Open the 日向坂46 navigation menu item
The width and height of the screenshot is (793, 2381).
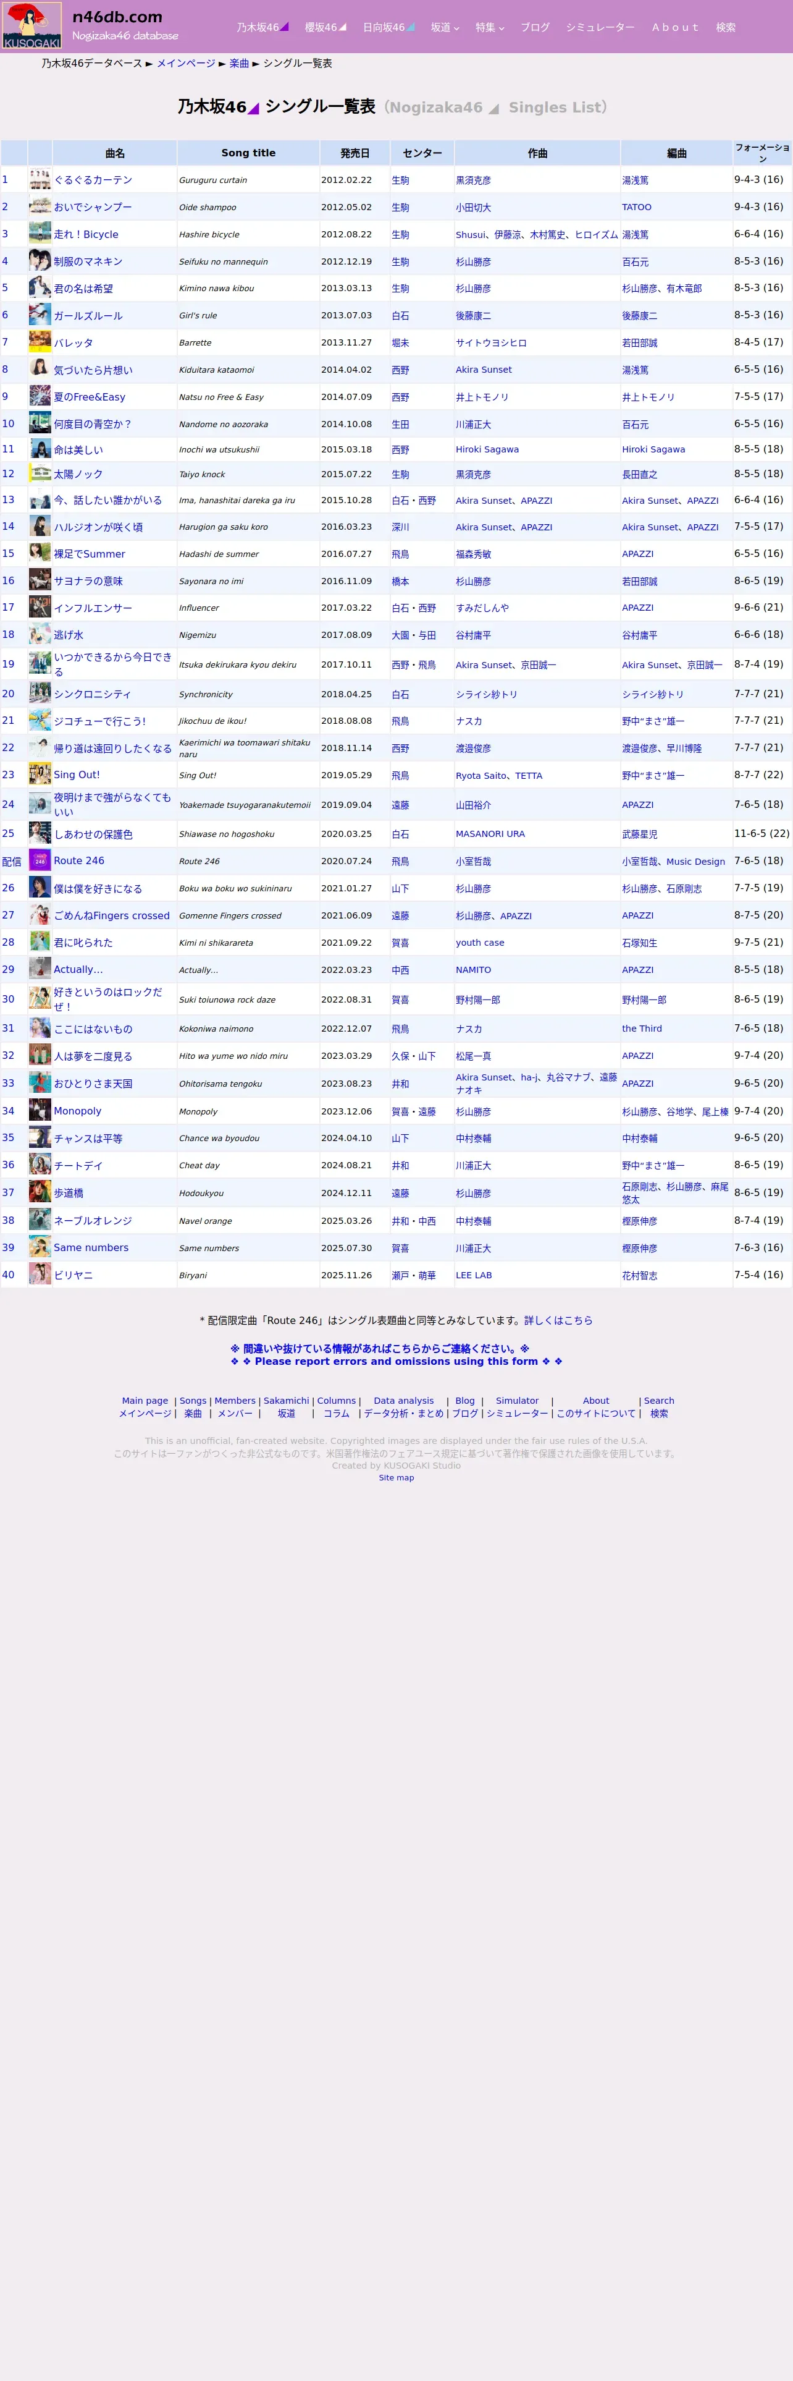tap(388, 28)
